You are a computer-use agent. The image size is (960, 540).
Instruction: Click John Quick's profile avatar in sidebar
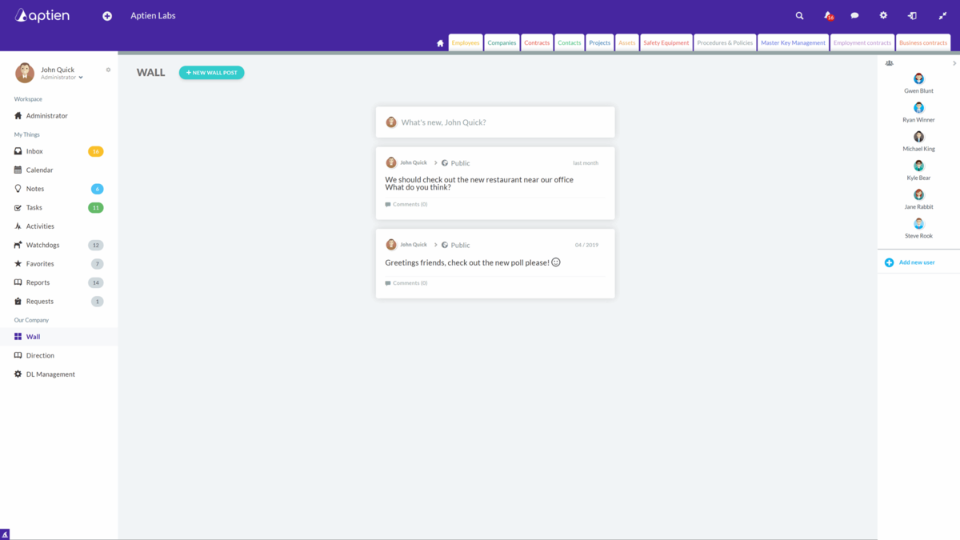pos(25,73)
